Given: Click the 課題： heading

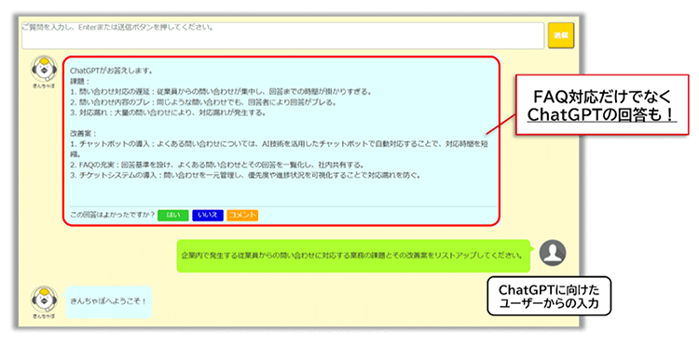Looking at the screenshot, I should coord(80,81).
